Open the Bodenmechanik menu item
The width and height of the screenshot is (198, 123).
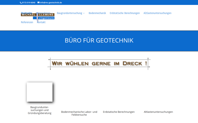pyautogui.click(x=97, y=13)
